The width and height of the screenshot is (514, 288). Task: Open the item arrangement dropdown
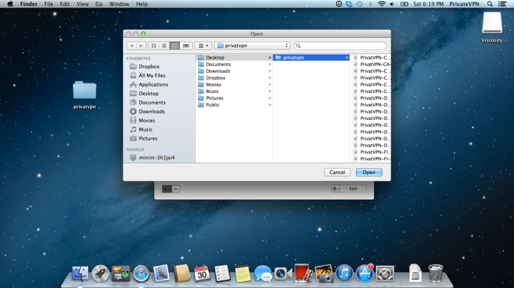pyautogui.click(x=203, y=46)
